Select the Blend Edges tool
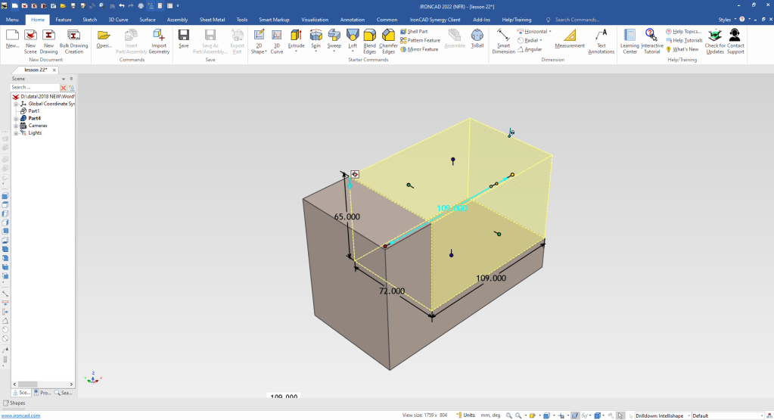 [x=370, y=36]
